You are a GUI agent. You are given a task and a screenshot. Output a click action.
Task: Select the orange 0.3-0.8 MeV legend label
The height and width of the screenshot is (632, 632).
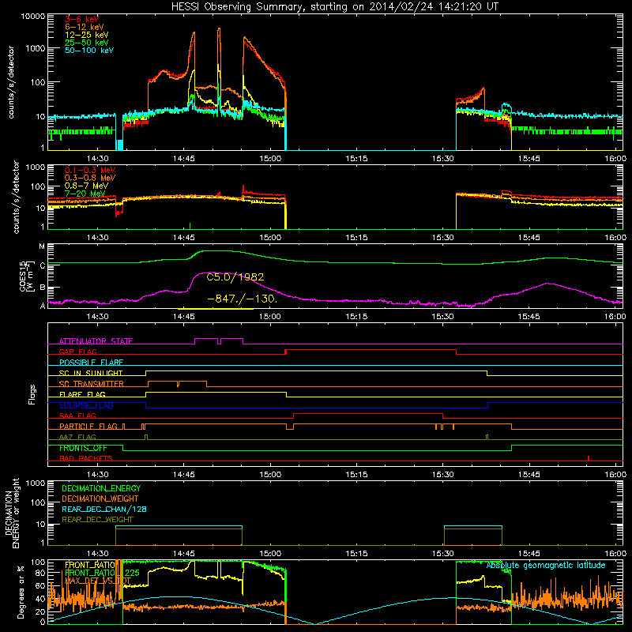point(90,178)
